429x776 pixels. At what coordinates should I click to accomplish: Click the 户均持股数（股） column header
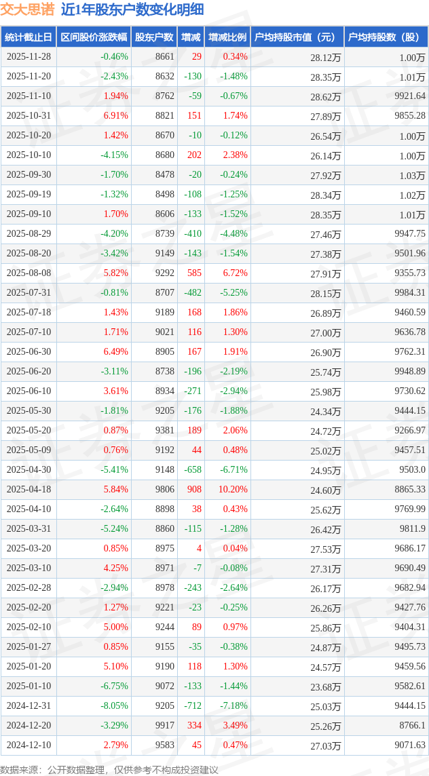coord(386,37)
